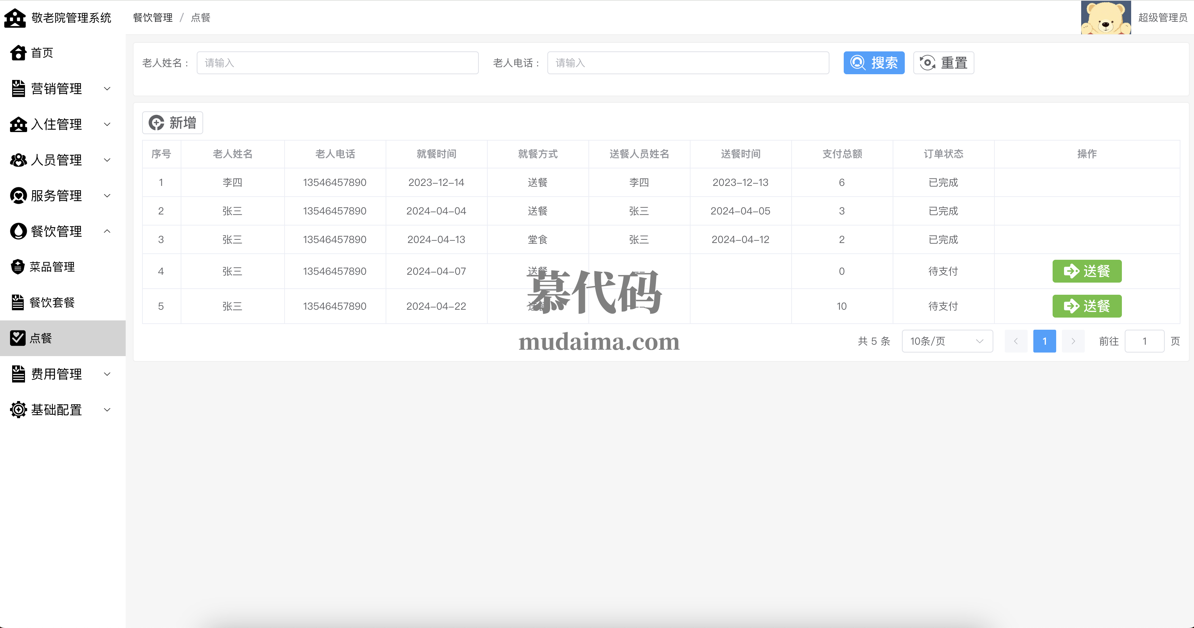Expand the 入住管理 submenu chevron
1194x628 pixels.
107,124
